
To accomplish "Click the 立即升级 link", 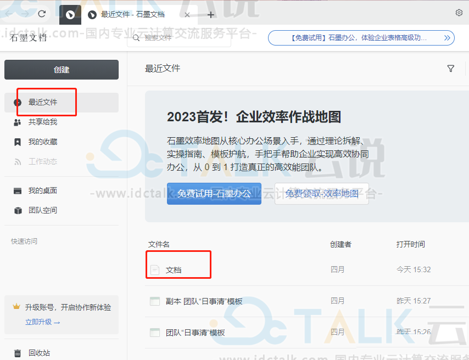I will [43, 322].
